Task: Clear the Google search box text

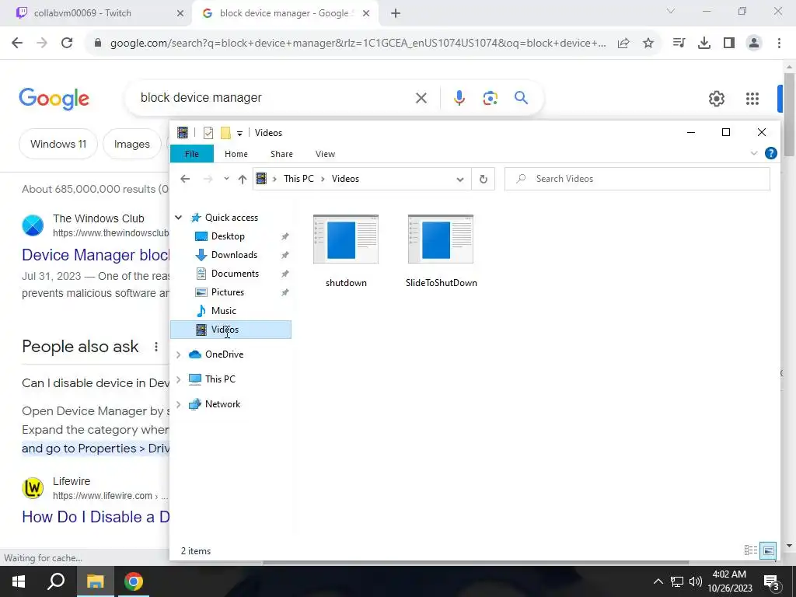Action: pyautogui.click(x=421, y=98)
